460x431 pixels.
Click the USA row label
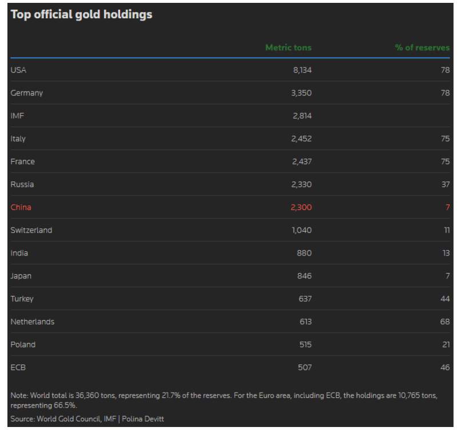click(x=18, y=70)
